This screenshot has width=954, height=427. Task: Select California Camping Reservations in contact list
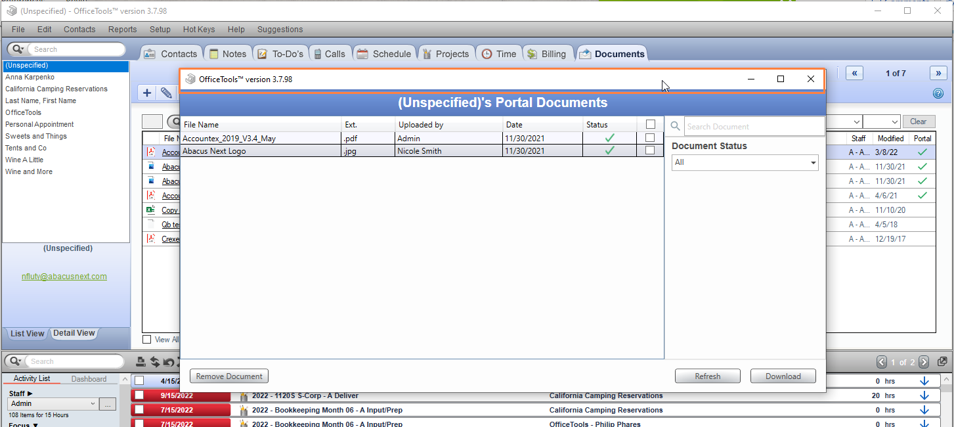click(56, 89)
